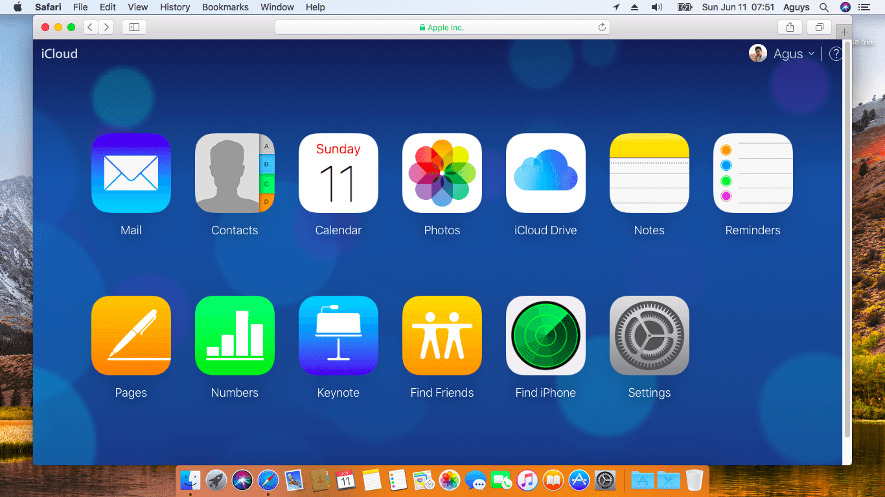Click the Safari Share button
Viewport: 885px width, 497px height.
tap(790, 27)
